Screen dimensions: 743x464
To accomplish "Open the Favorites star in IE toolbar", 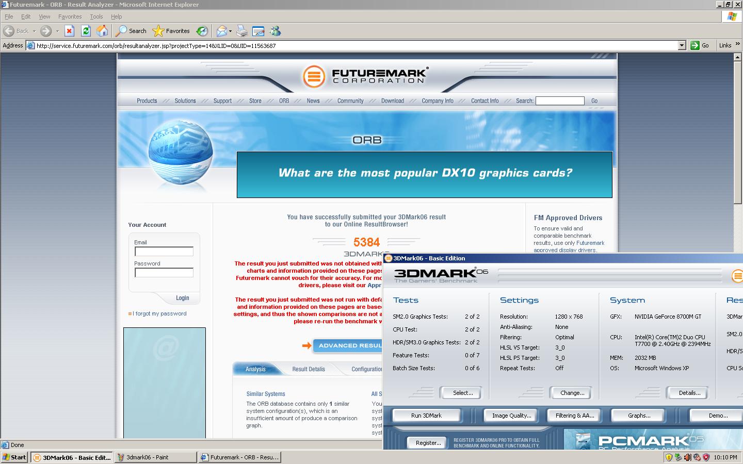I will 158,31.
